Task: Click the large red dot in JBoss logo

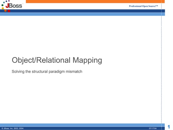Action: (9, 11)
